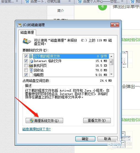Click the 16.5 KB size value
This screenshot has height=153, width=140.
pyautogui.click(x=101, y=66)
